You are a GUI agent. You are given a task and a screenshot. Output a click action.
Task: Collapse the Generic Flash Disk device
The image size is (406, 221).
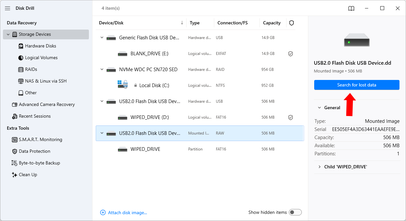click(102, 37)
